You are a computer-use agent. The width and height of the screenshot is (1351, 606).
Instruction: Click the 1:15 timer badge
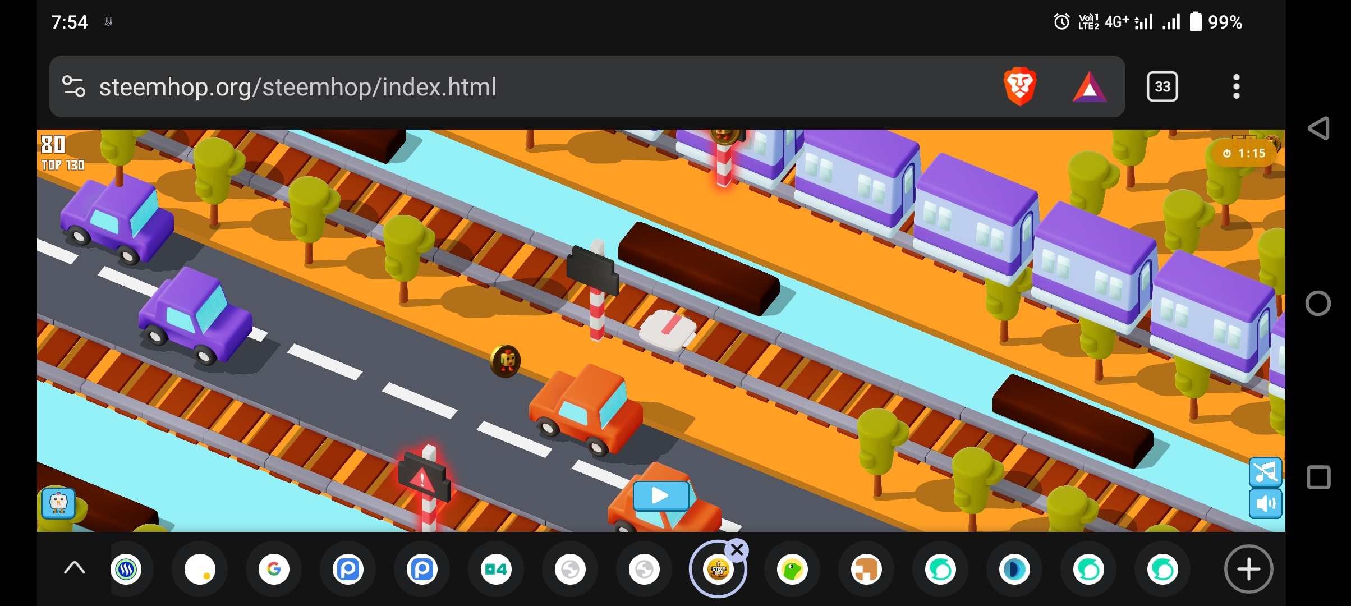tap(1244, 153)
